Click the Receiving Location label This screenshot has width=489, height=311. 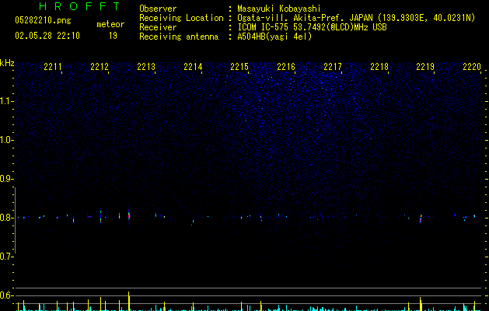point(181,18)
